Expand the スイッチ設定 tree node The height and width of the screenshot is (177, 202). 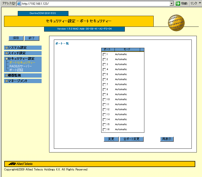click(x=7, y=53)
